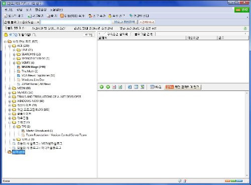251x185 pixels.
Task: Click the title column header in article list
Action: coord(142,38)
